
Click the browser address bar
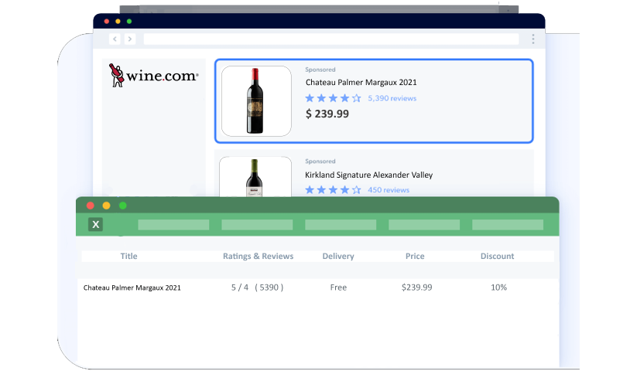coord(331,39)
